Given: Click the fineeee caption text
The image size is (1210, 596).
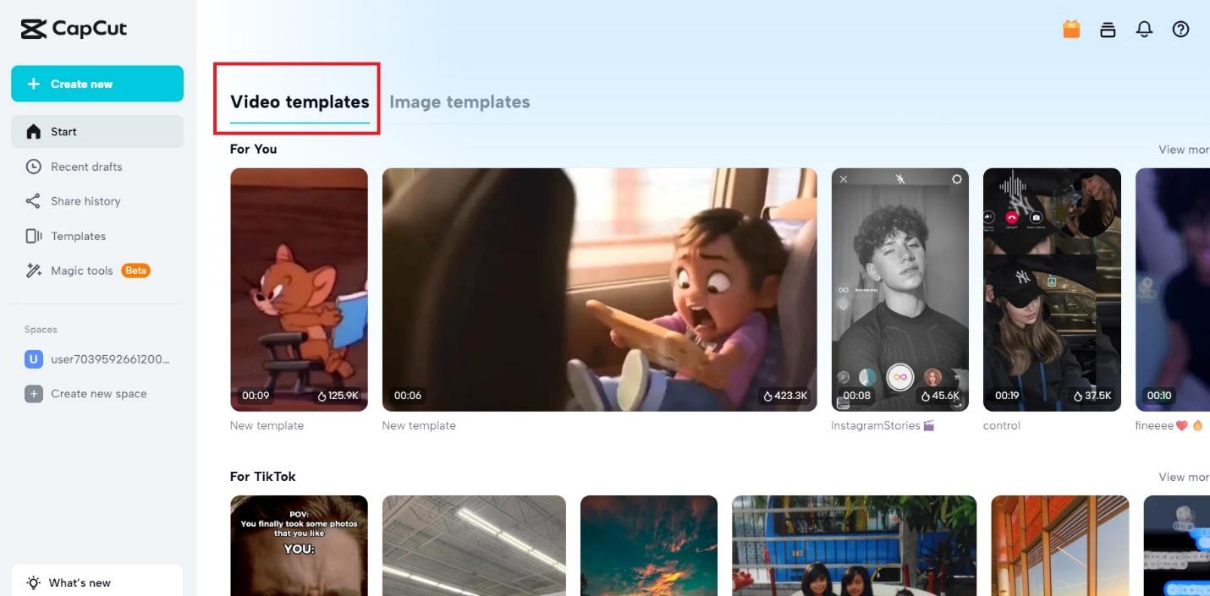Looking at the screenshot, I should tap(1169, 425).
